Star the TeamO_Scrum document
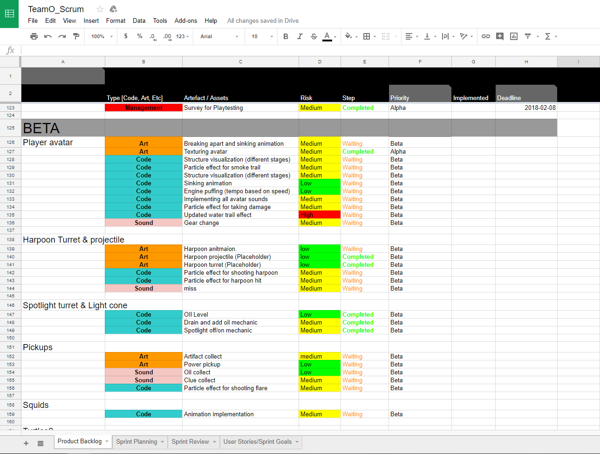Screen dimensions: 600x454 coord(100,9)
